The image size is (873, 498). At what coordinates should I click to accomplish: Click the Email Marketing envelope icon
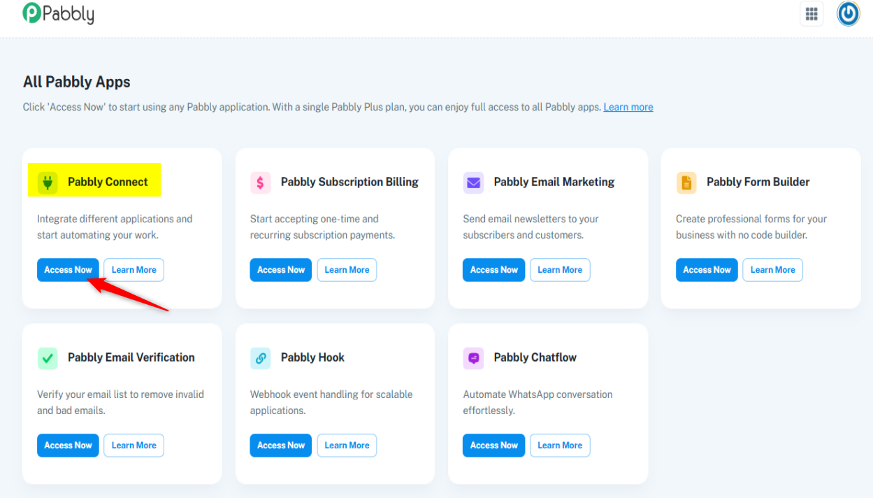point(473,183)
